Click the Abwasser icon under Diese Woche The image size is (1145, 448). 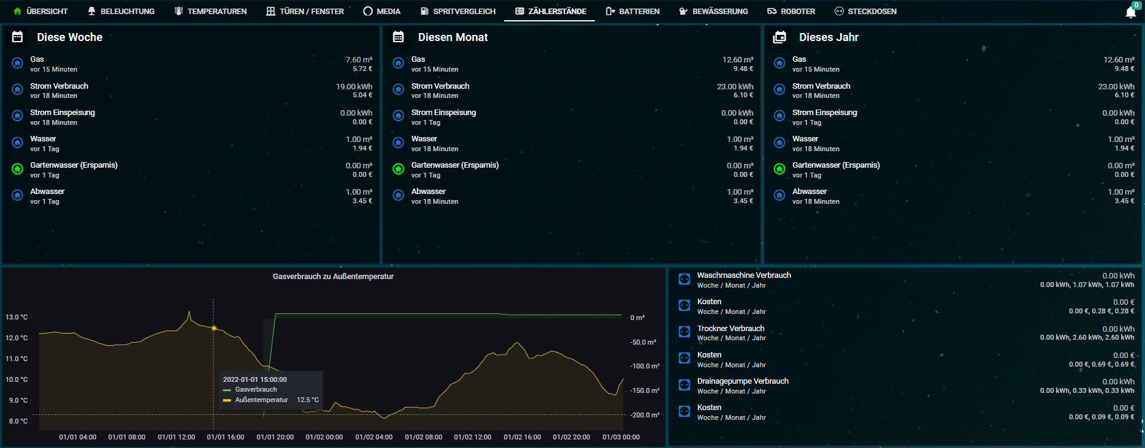pyautogui.click(x=18, y=195)
